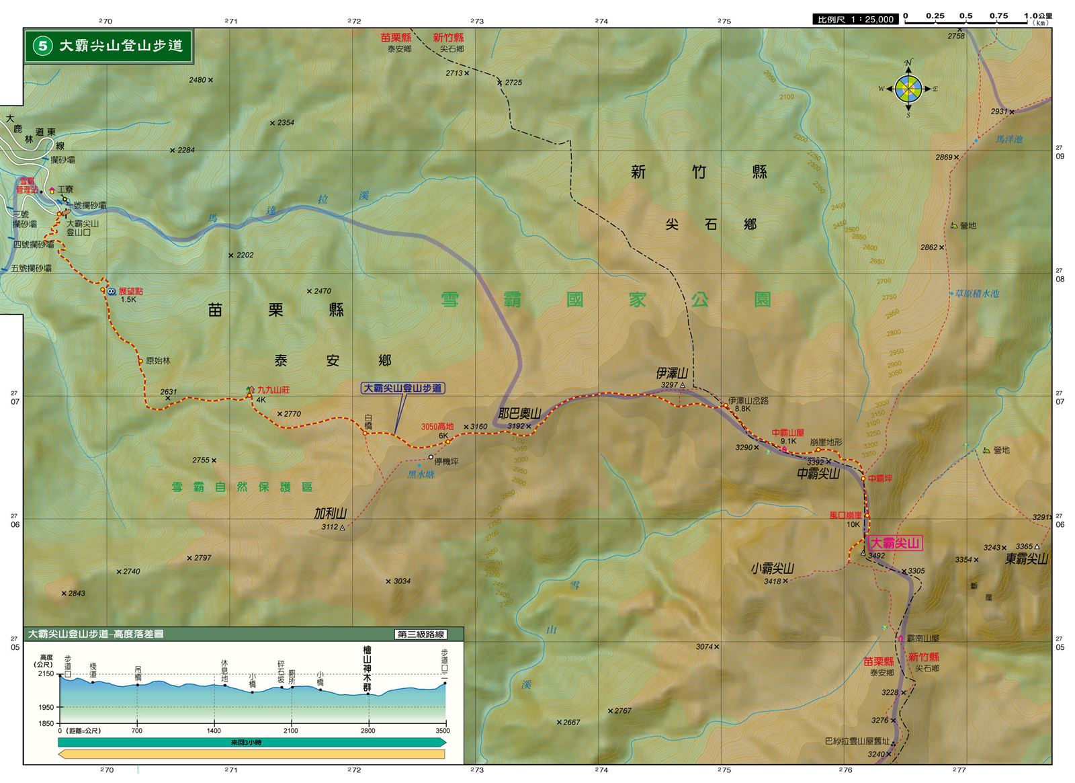Click the 黑水塘 blue pond dot
1075x783 pixels.
[x=419, y=464]
